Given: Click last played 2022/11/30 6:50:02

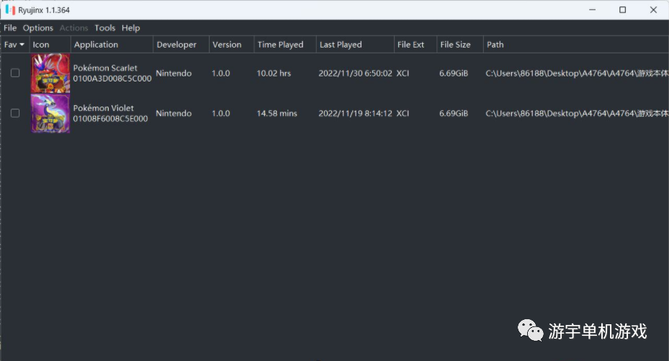Looking at the screenshot, I should (355, 73).
